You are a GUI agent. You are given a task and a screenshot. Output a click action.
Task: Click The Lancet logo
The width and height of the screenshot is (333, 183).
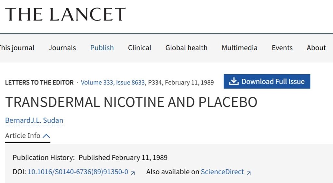[x=65, y=14]
